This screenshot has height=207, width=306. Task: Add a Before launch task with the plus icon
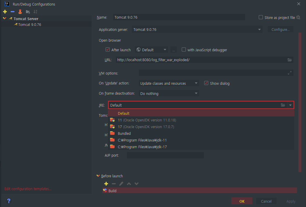click(106, 184)
